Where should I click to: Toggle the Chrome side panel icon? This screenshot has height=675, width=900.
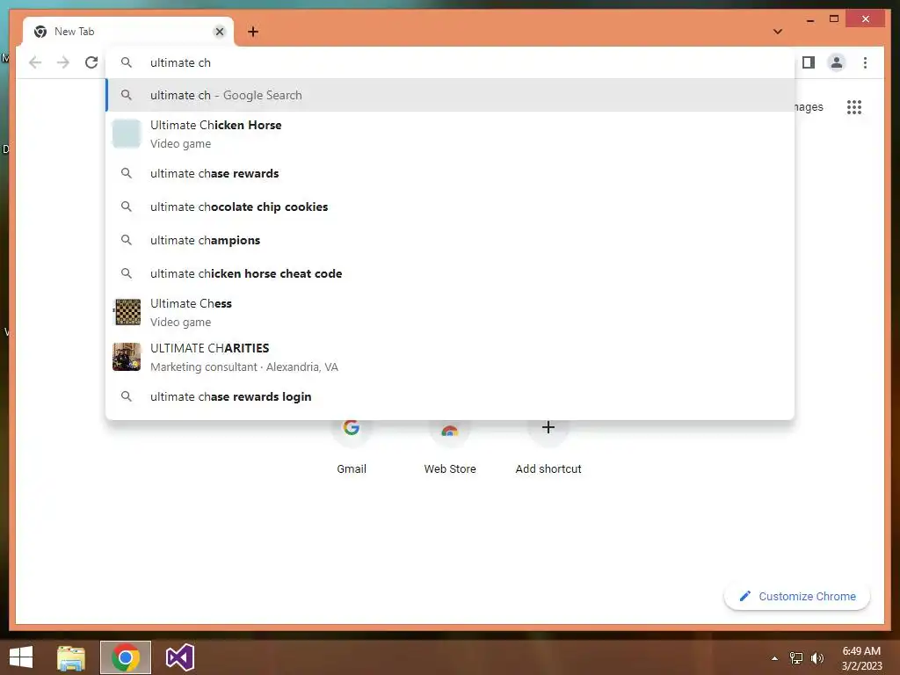pos(809,62)
